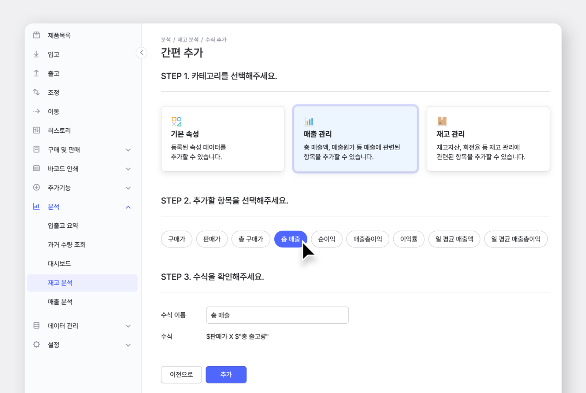Click the 이전으로 button
This screenshot has height=393, width=586.
[181, 374]
